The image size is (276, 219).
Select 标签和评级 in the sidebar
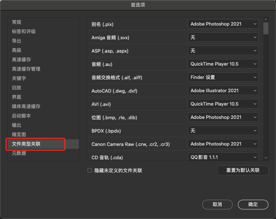click(24, 31)
